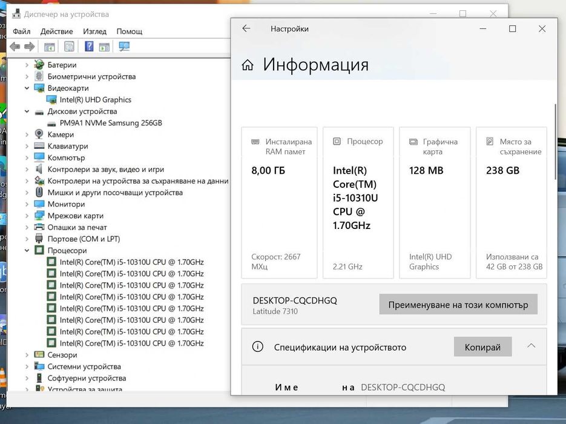Click the back arrow in Настройки window
Screen dimensions: 566x424
tap(246, 28)
